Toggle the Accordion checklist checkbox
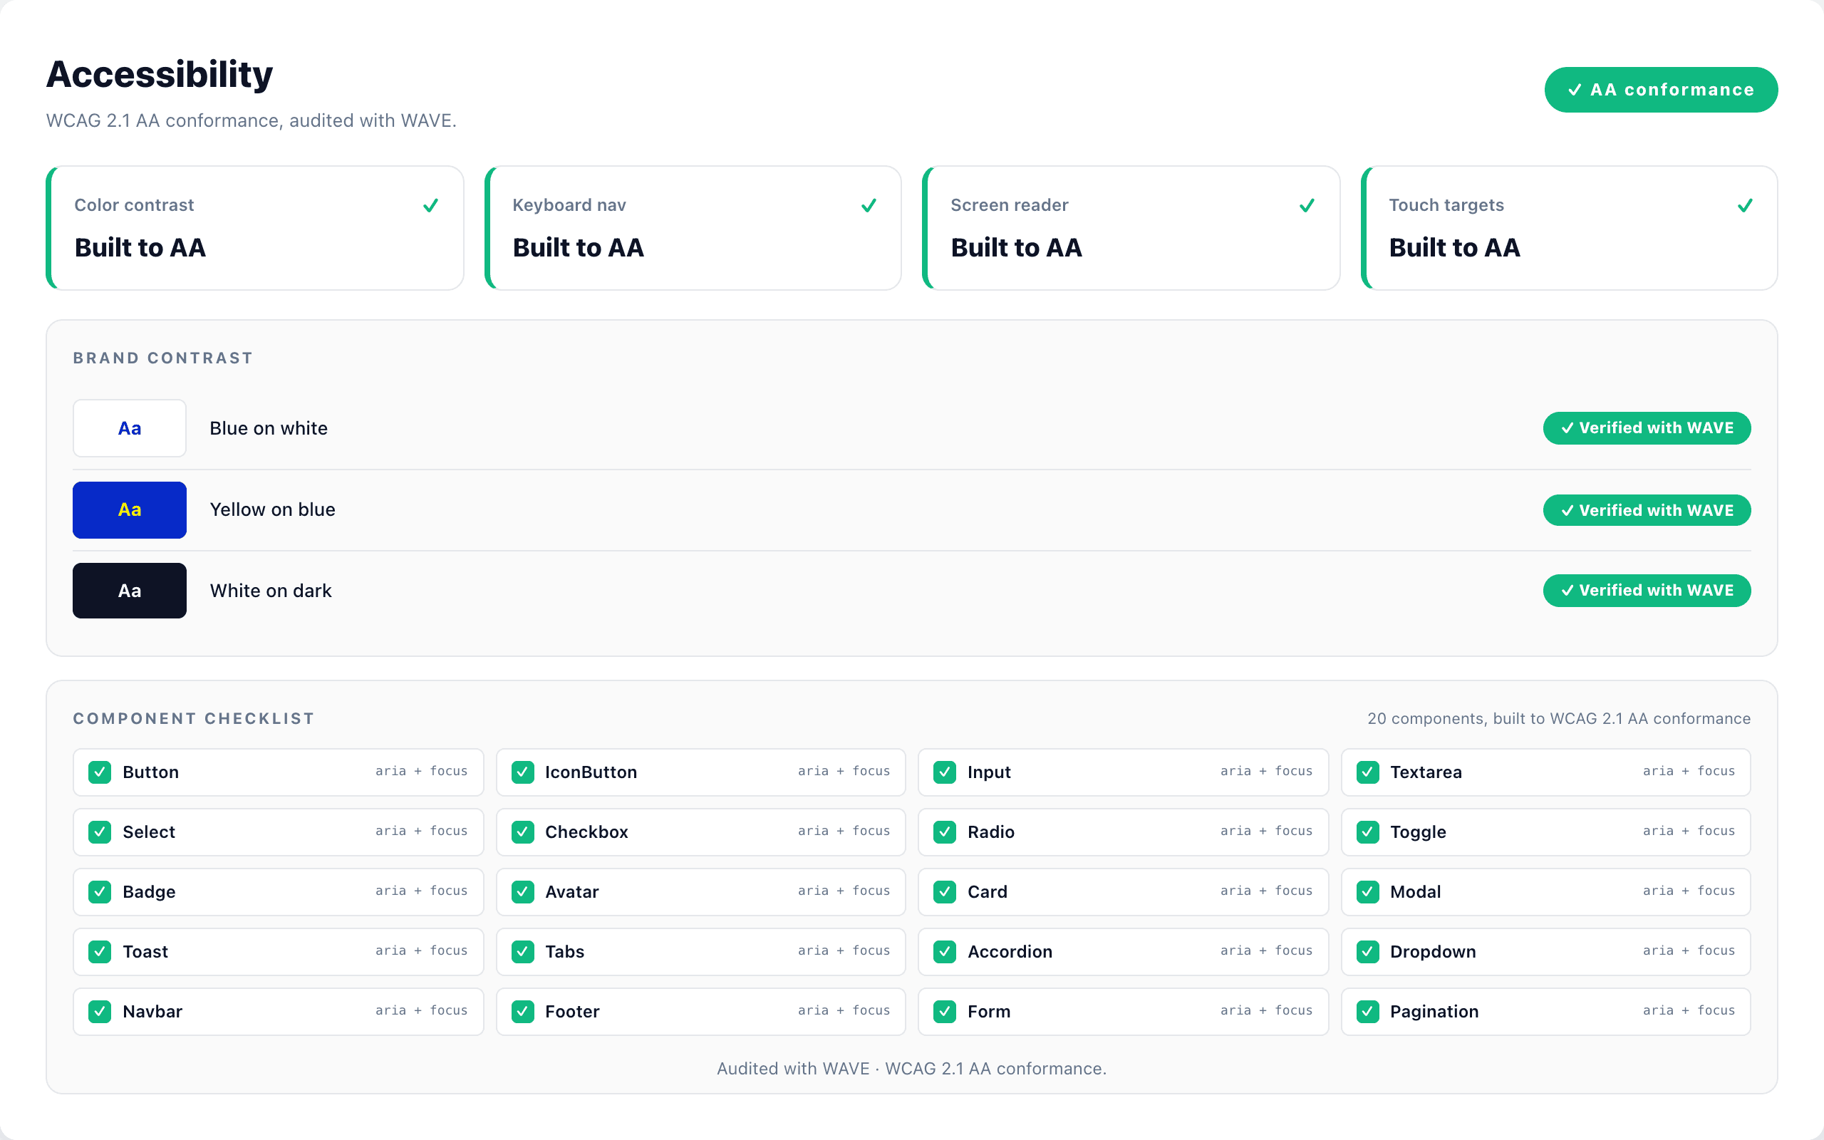The height and width of the screenshot is (1140, 1824). 944,951
